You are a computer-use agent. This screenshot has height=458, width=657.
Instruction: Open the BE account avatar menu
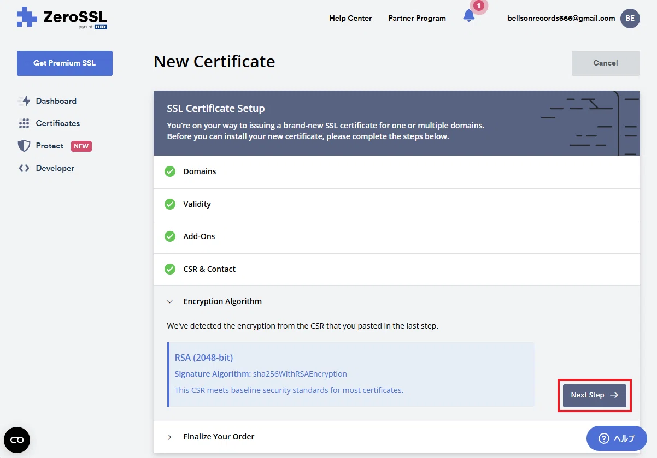coord(630,18)
